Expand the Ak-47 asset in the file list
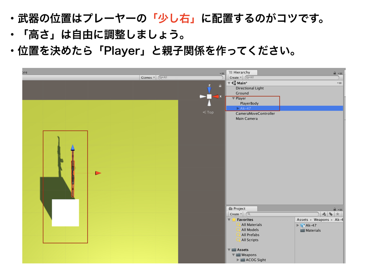Screen dimensions: 368x276 coord(298,225)
